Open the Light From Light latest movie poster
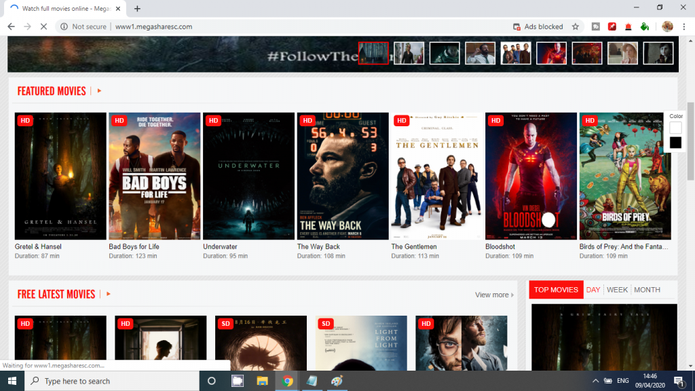 (x=361, y=343)
